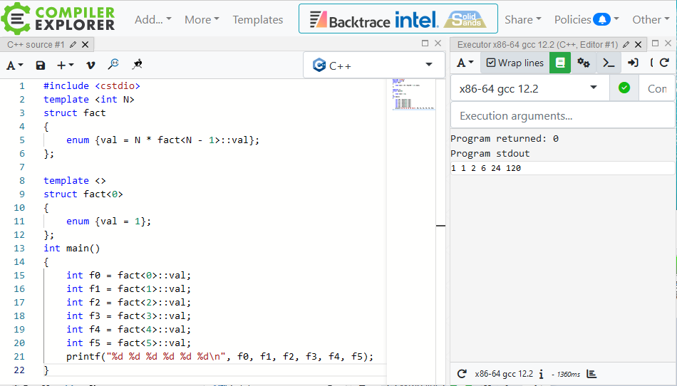
Task: Open the More menu
Action: (202, 19)
